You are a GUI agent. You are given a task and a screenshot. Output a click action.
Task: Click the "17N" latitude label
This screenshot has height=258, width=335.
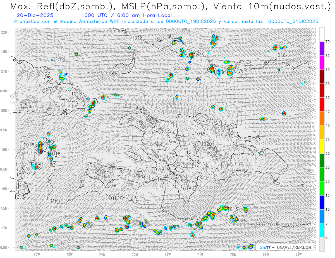tap(4, 228)
